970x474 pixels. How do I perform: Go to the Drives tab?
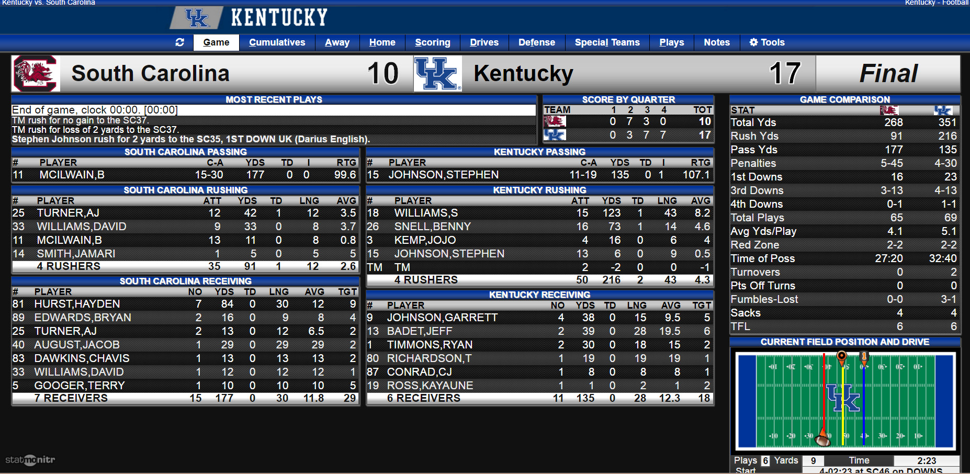point(484,42)
